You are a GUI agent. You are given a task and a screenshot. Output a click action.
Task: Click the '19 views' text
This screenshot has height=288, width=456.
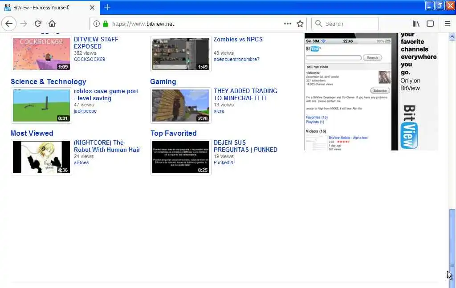pyautogui.click(x=224, y=156)
